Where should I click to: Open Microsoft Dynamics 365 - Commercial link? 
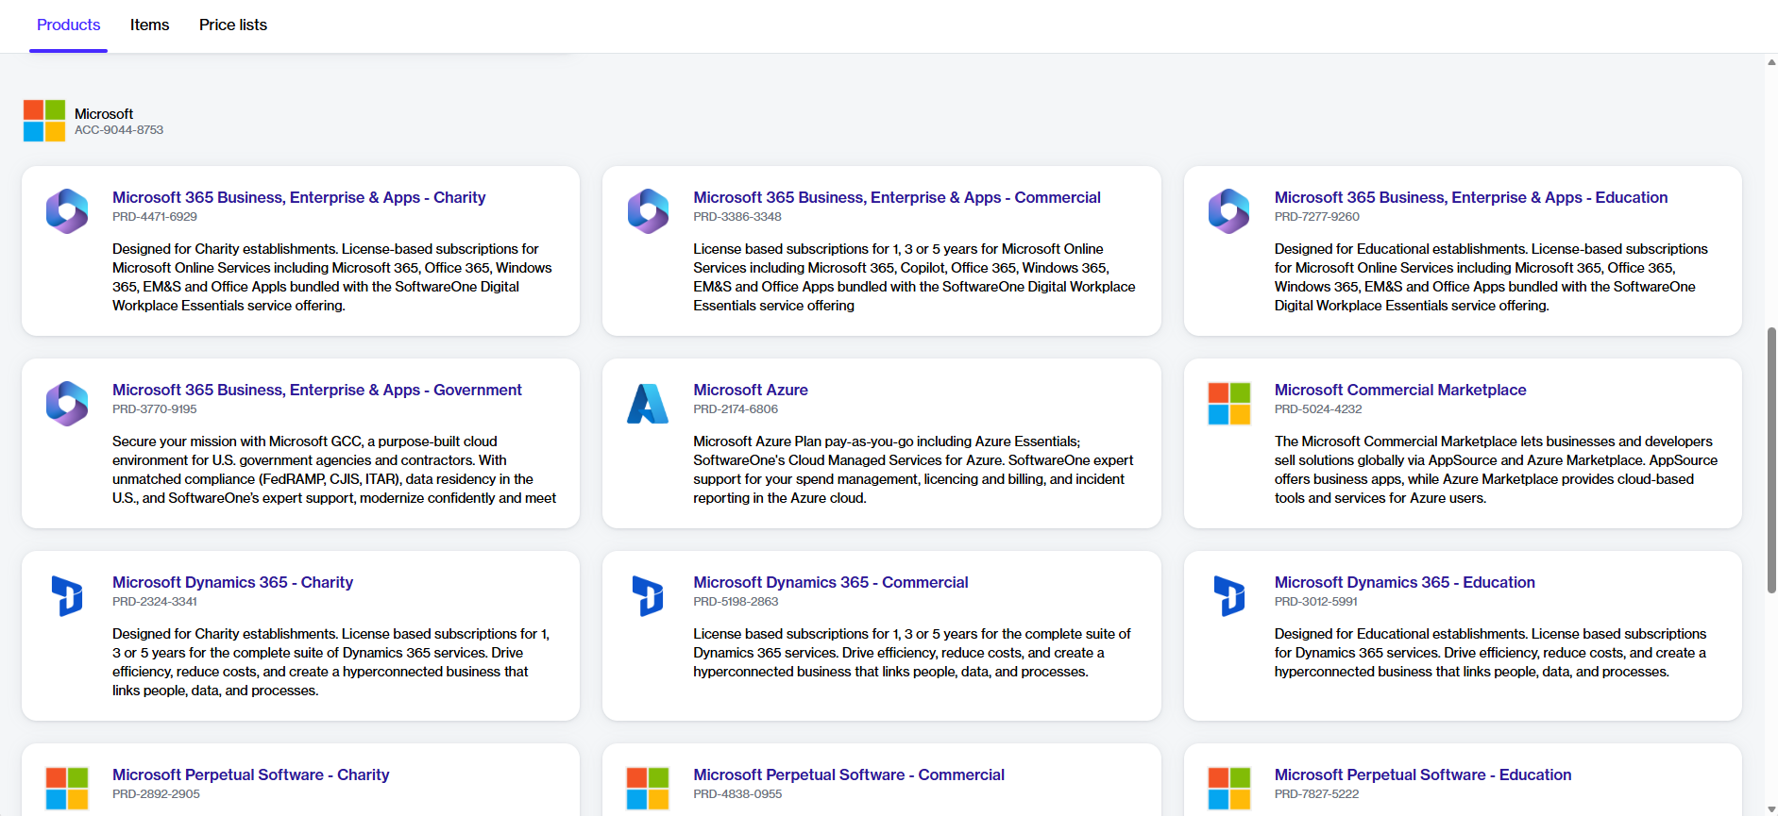pyautogui.click(x=830, y=582)
